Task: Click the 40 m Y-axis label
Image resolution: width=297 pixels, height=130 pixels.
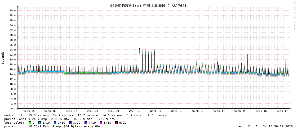Action: tap(13, 11)
